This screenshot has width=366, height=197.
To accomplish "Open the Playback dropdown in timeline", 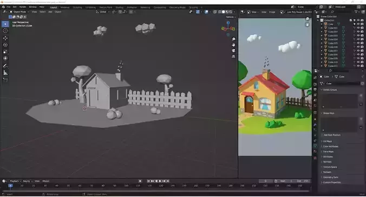I will [15, 181].
